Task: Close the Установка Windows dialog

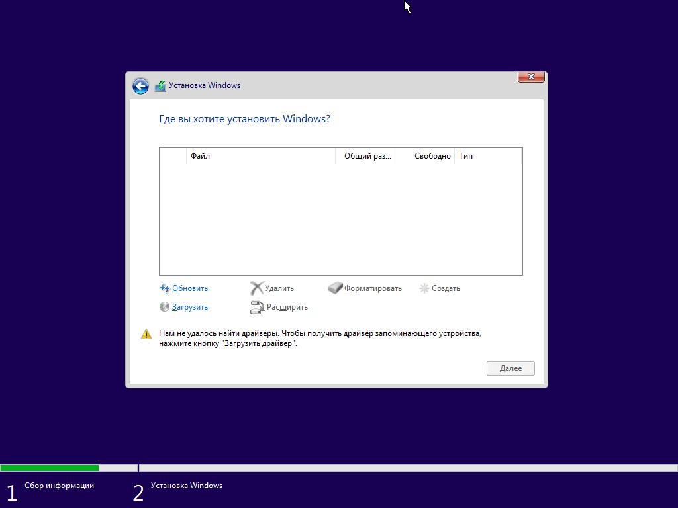Action: 531,77
